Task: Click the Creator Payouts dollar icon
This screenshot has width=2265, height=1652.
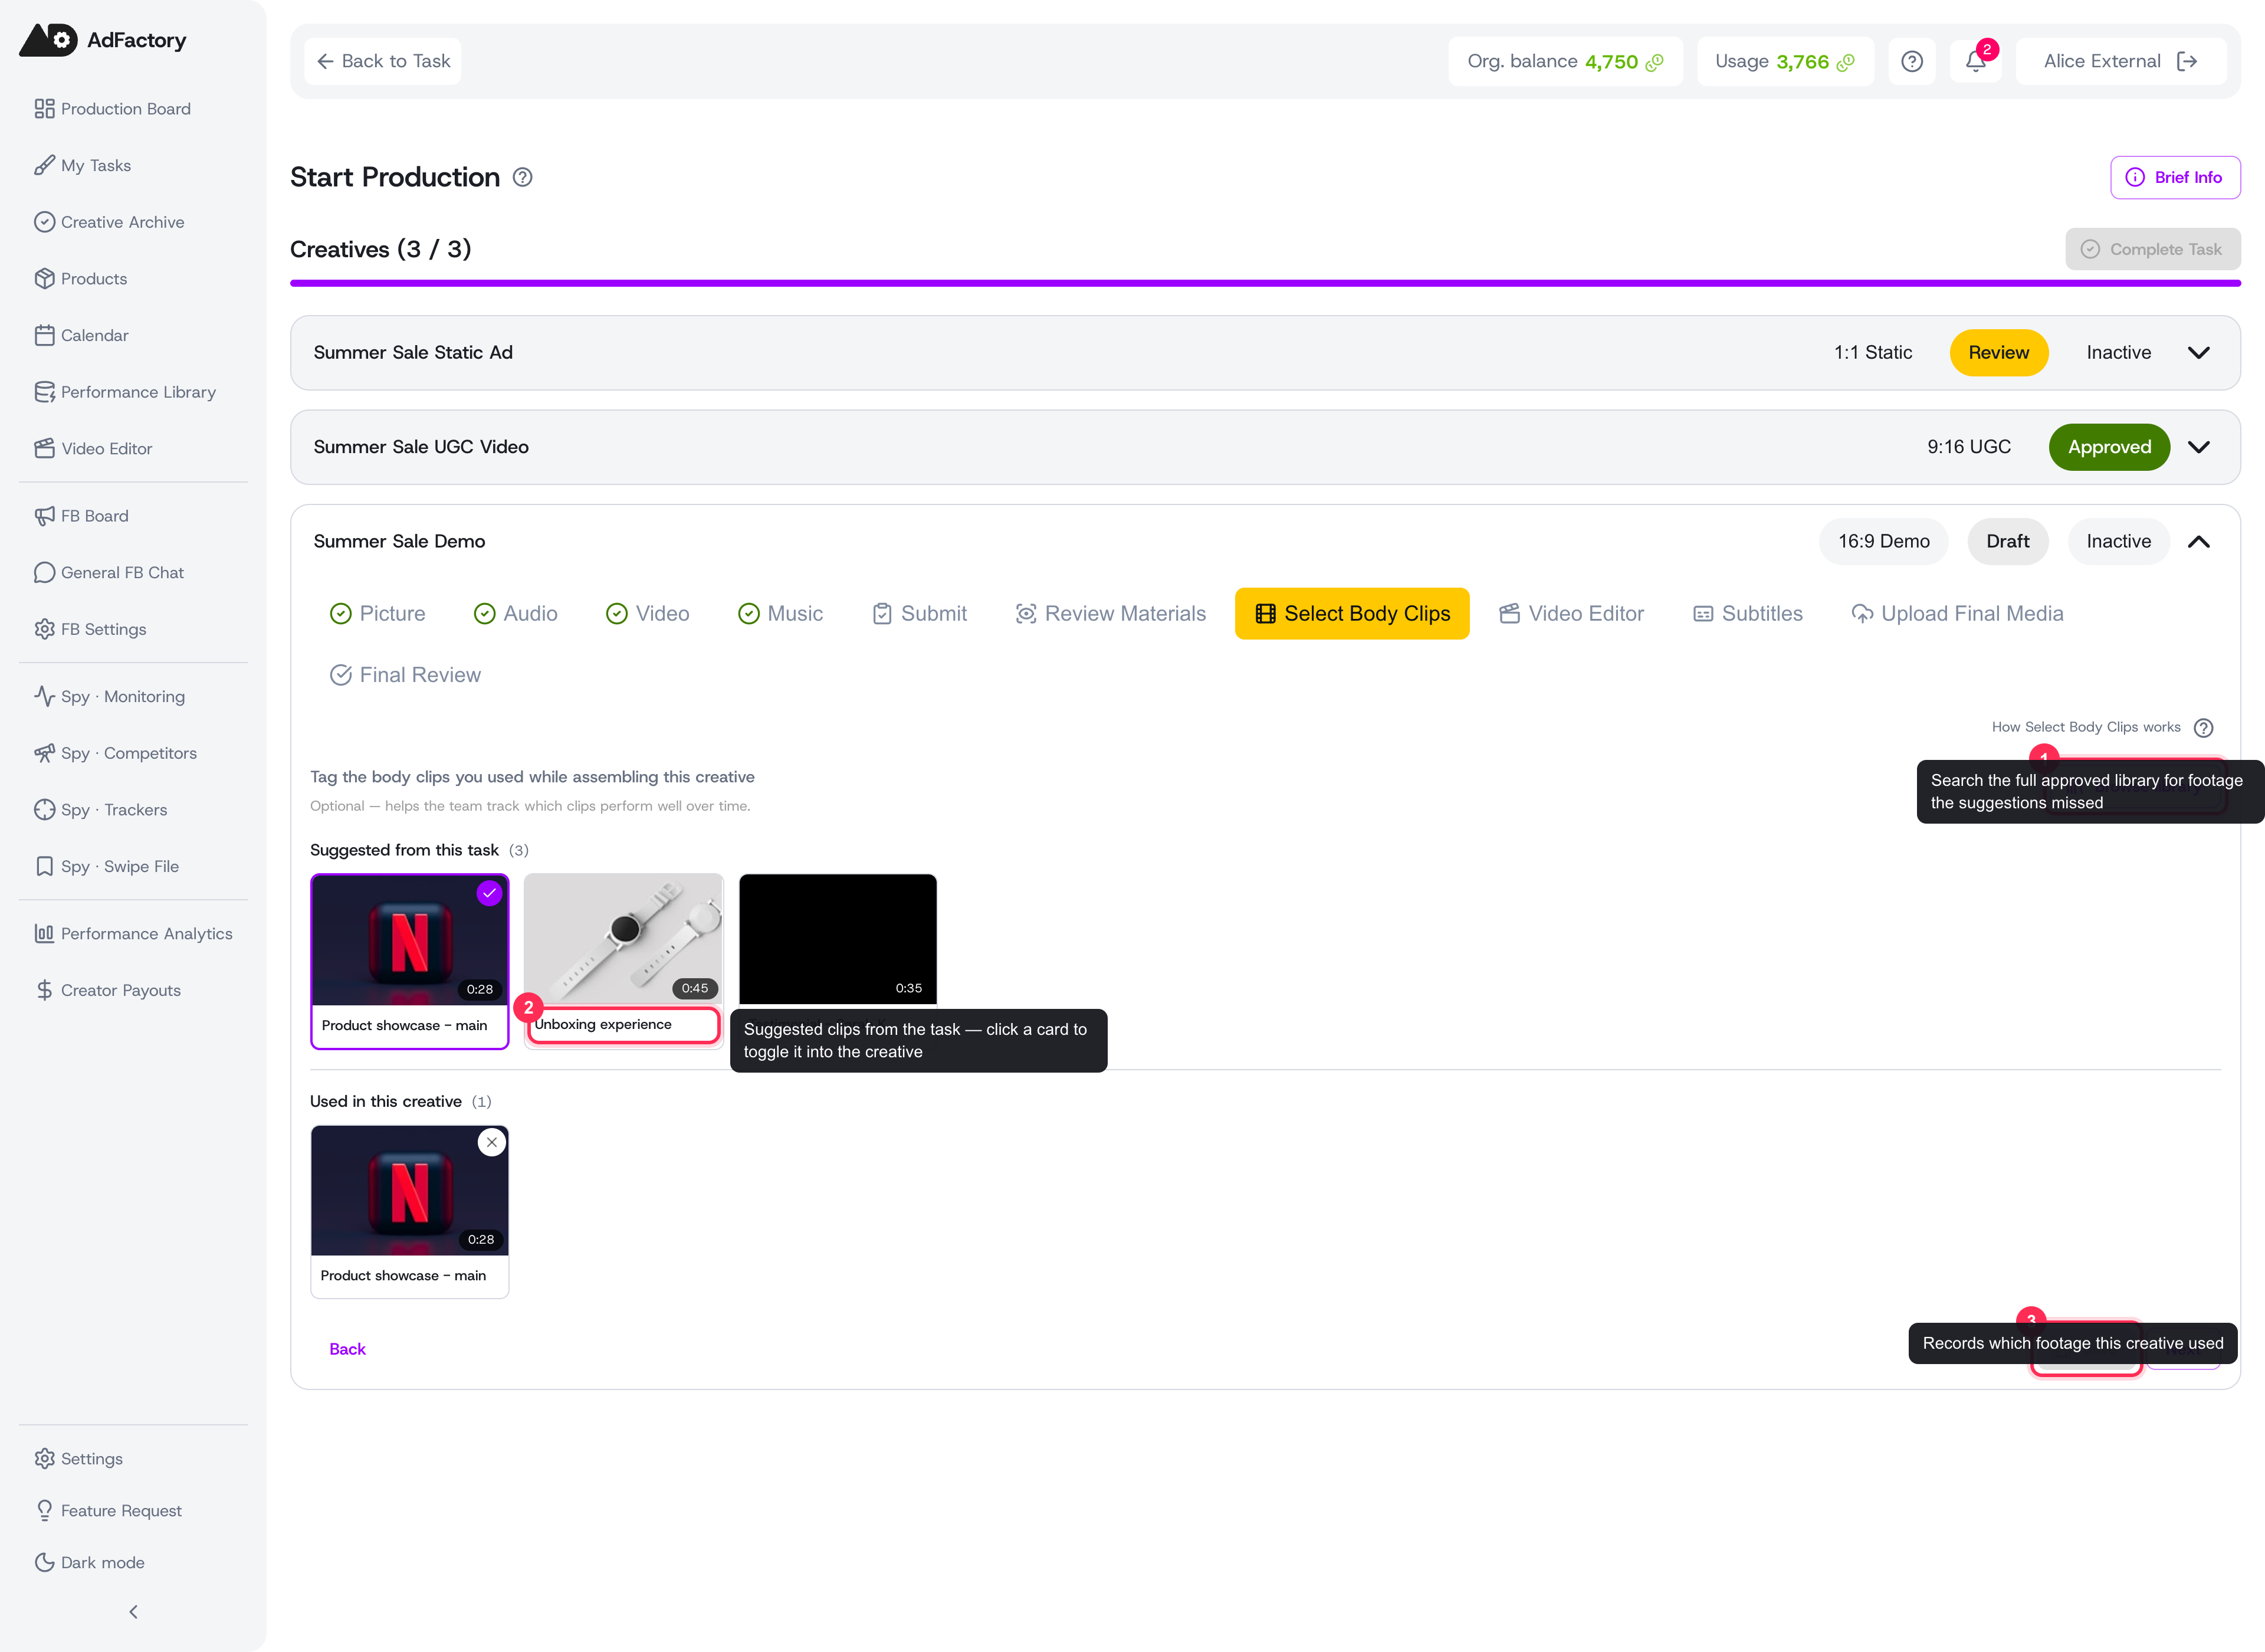Action: (44, 990)
